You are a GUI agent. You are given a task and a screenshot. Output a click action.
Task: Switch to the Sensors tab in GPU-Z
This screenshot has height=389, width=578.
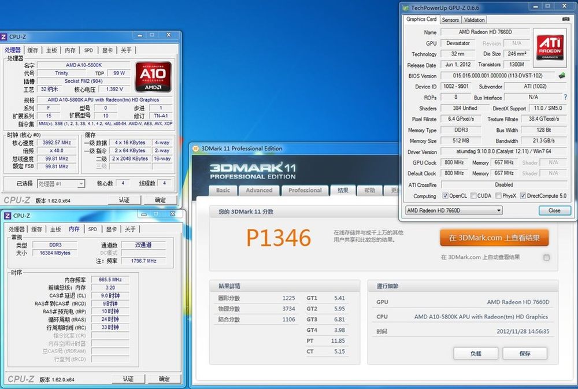click(x=450, y=20)
